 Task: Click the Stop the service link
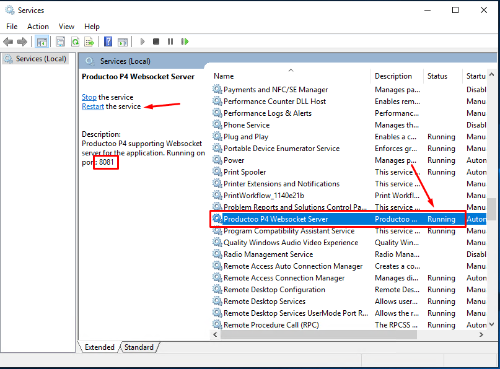89,97
